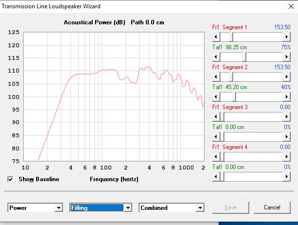Click right arrow of Tal1 slider below Segment 3
This screenshot has height=225, width=298.
[x=286, y=136]
